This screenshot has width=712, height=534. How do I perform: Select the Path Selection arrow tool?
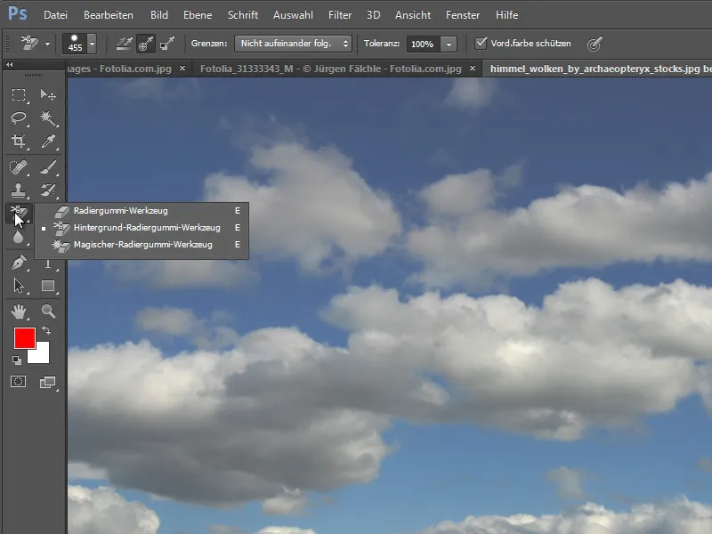19,286
